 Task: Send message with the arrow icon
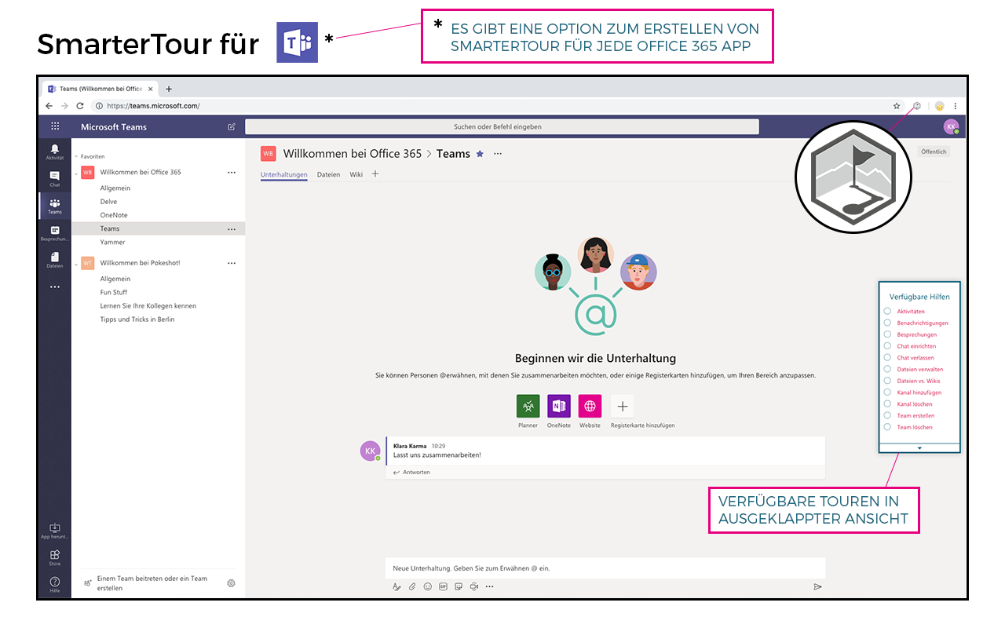pyautogui.click(x=817, y=586)
